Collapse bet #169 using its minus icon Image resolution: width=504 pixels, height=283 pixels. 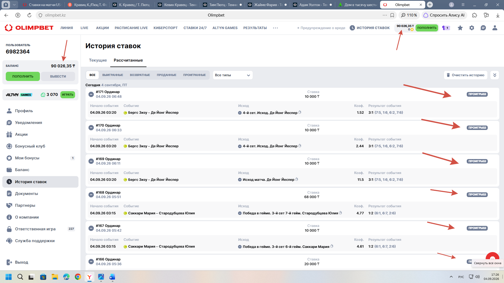91,161
